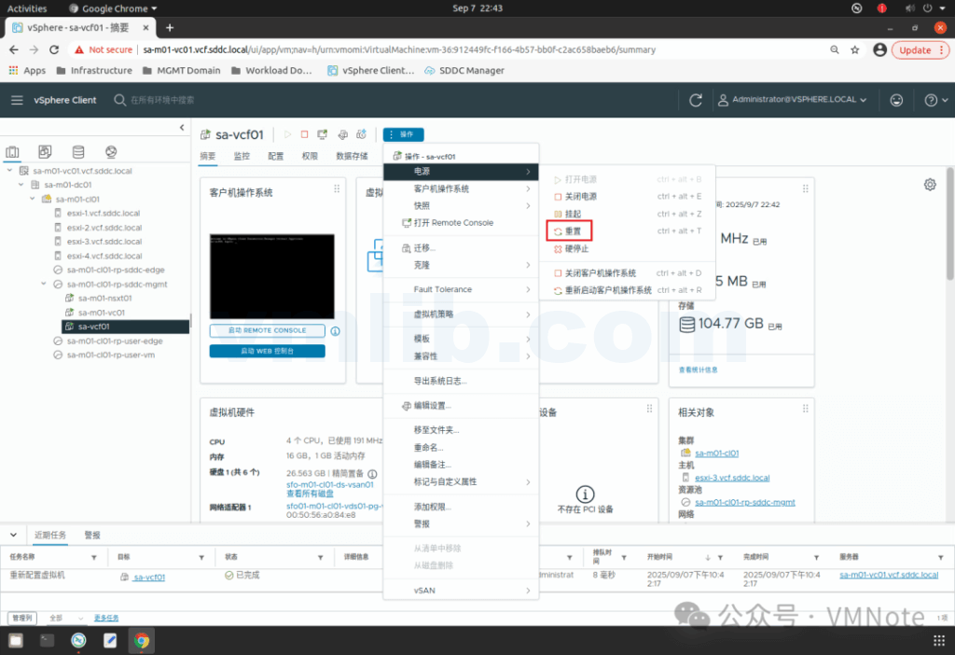This screenshot has width=955, height=655.
Task: Choose 关闭客户机操作系统 from power submenu
Action: tap(600, 273)
